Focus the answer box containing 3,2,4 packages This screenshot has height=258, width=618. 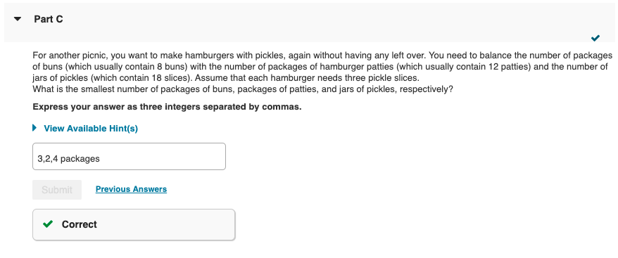[x=129, y=156]
